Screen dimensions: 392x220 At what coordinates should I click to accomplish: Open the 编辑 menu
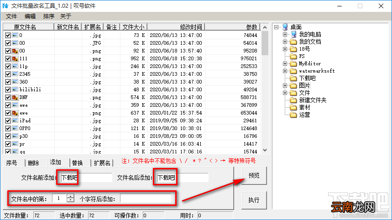click(x=30, y=16)
